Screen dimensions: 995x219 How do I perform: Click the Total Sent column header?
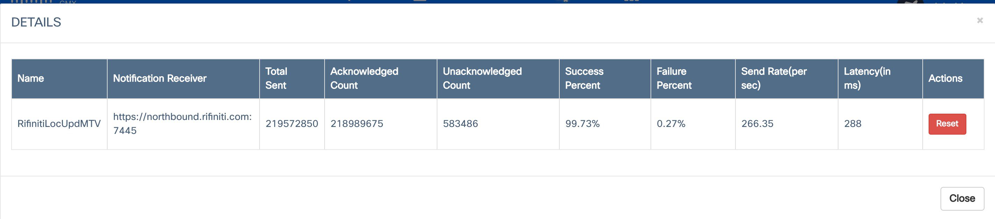[276, 78]
